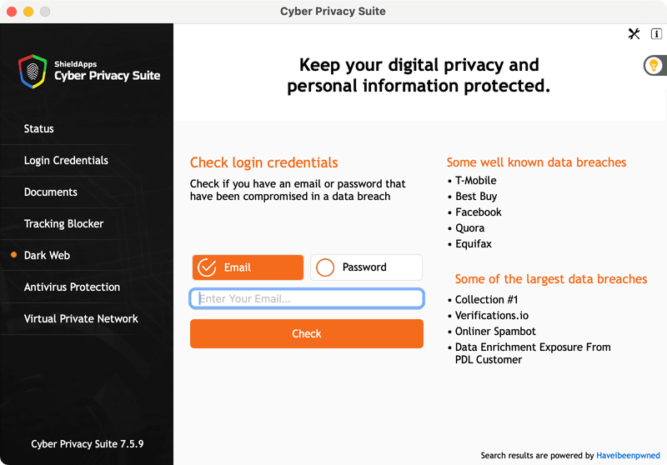Click the orange dot beside Dark Web
Viewport: 667px width, 465px height.
(x=14, y=255)
